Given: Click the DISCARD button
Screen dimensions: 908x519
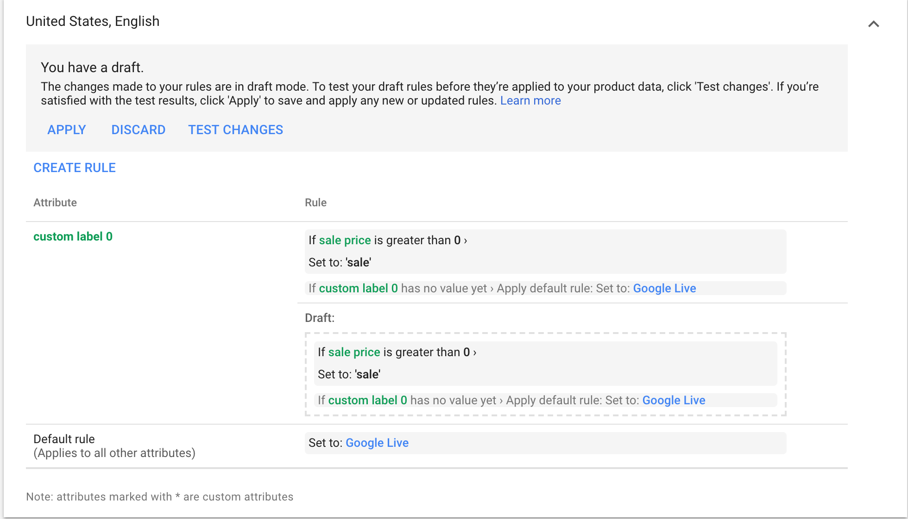Looking at the screenshot, I should click(x=138, y=130).
